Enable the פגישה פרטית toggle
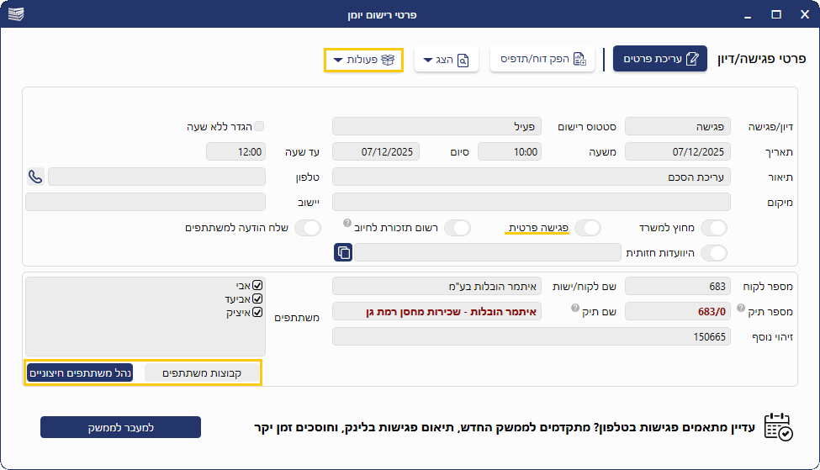The image size is (820, 470). click(588, 228)
